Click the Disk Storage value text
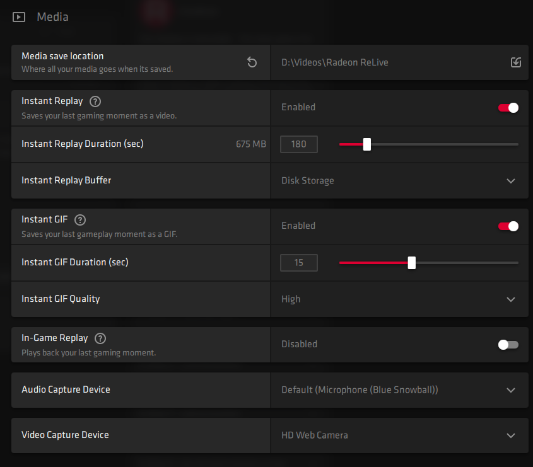Image resolution: width=533 pixels, height=467 pixels. click(308, 180)
